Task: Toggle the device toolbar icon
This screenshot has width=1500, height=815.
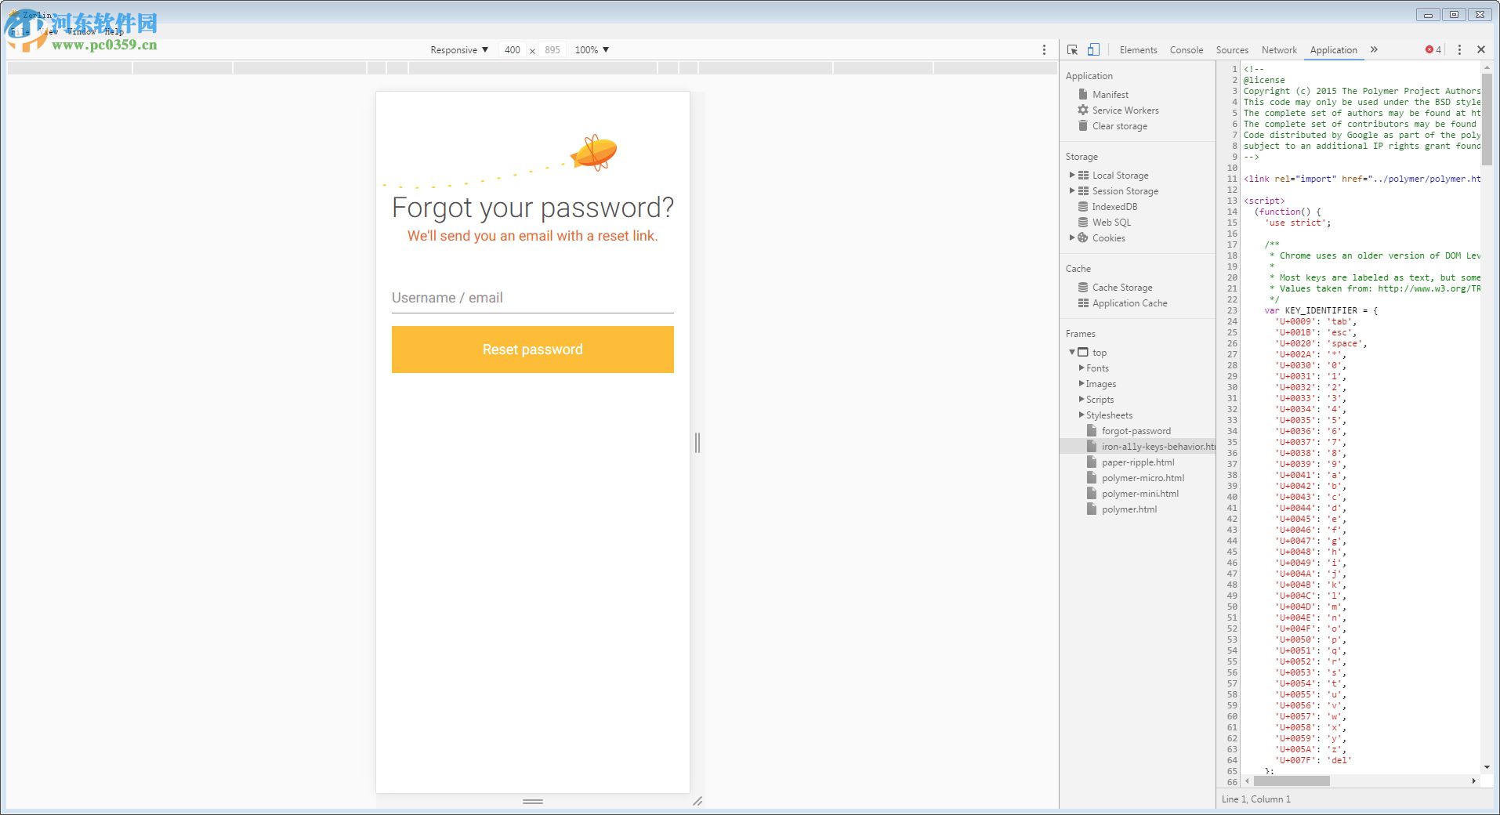Action: (1093, 49)
